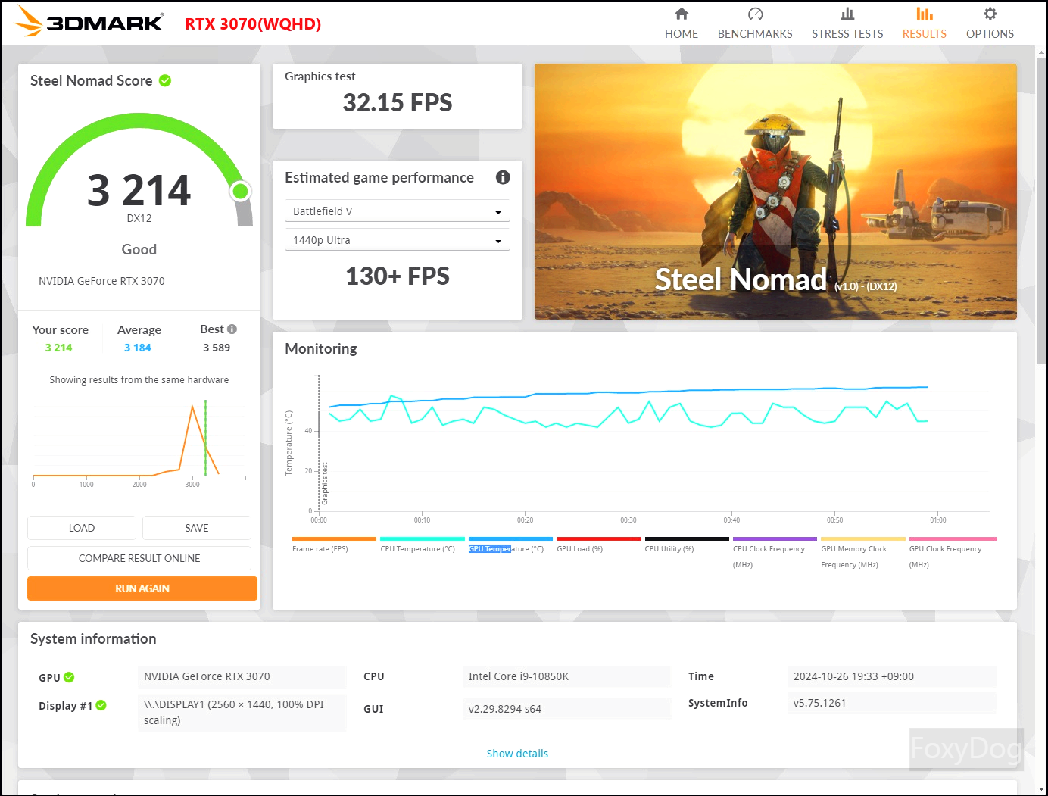This screenshot has width=1048, height=796.
Task: Click the Time value 2024-10-26 19:33
Action: tap(892, 676)
